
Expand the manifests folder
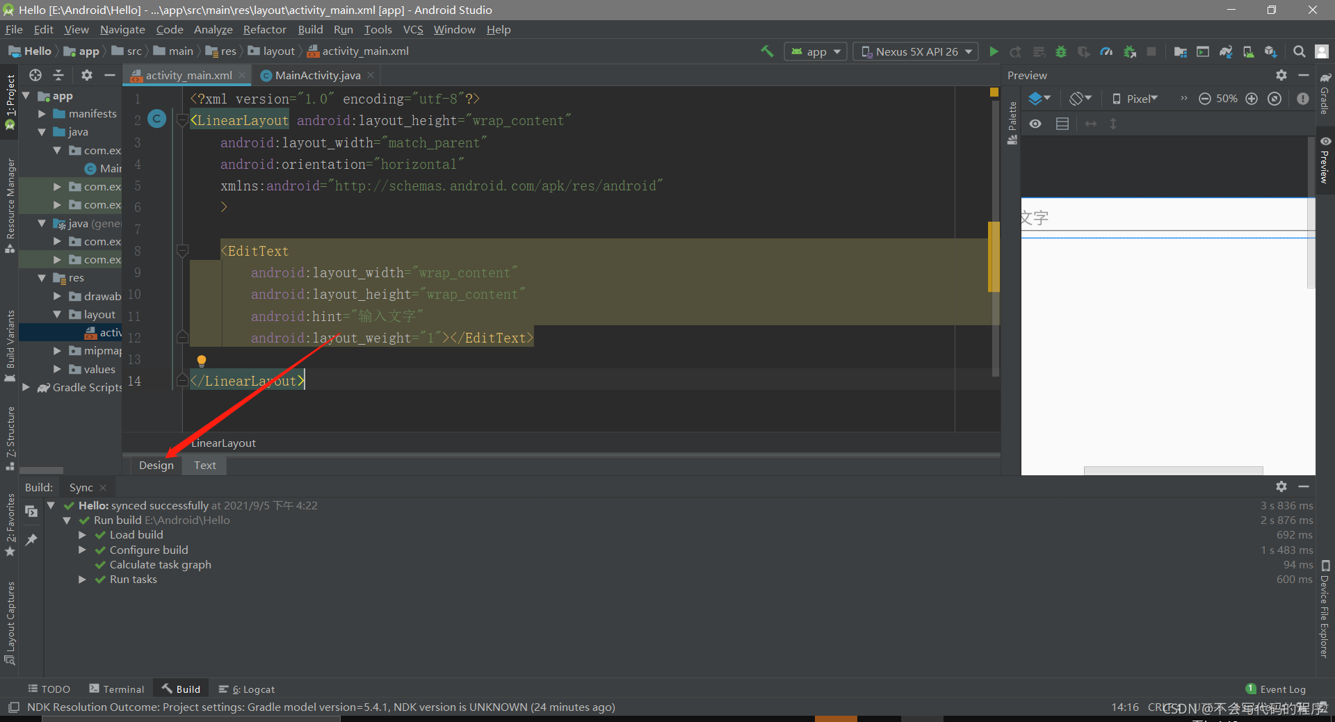click(42, 114)
